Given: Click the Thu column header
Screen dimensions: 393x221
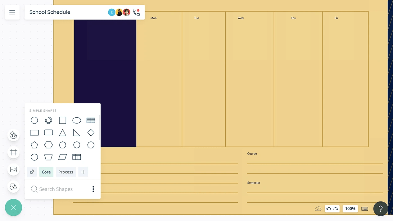Looking at the screenshot, I should click(x=293, y=18).
